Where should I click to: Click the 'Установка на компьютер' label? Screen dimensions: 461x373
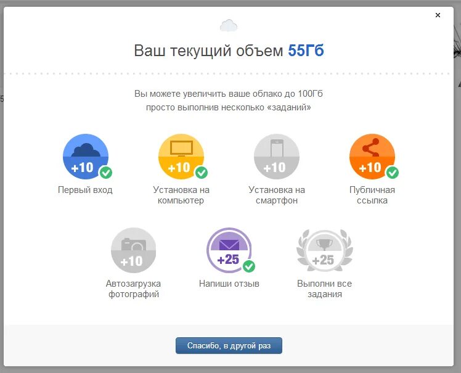point(181,195)
